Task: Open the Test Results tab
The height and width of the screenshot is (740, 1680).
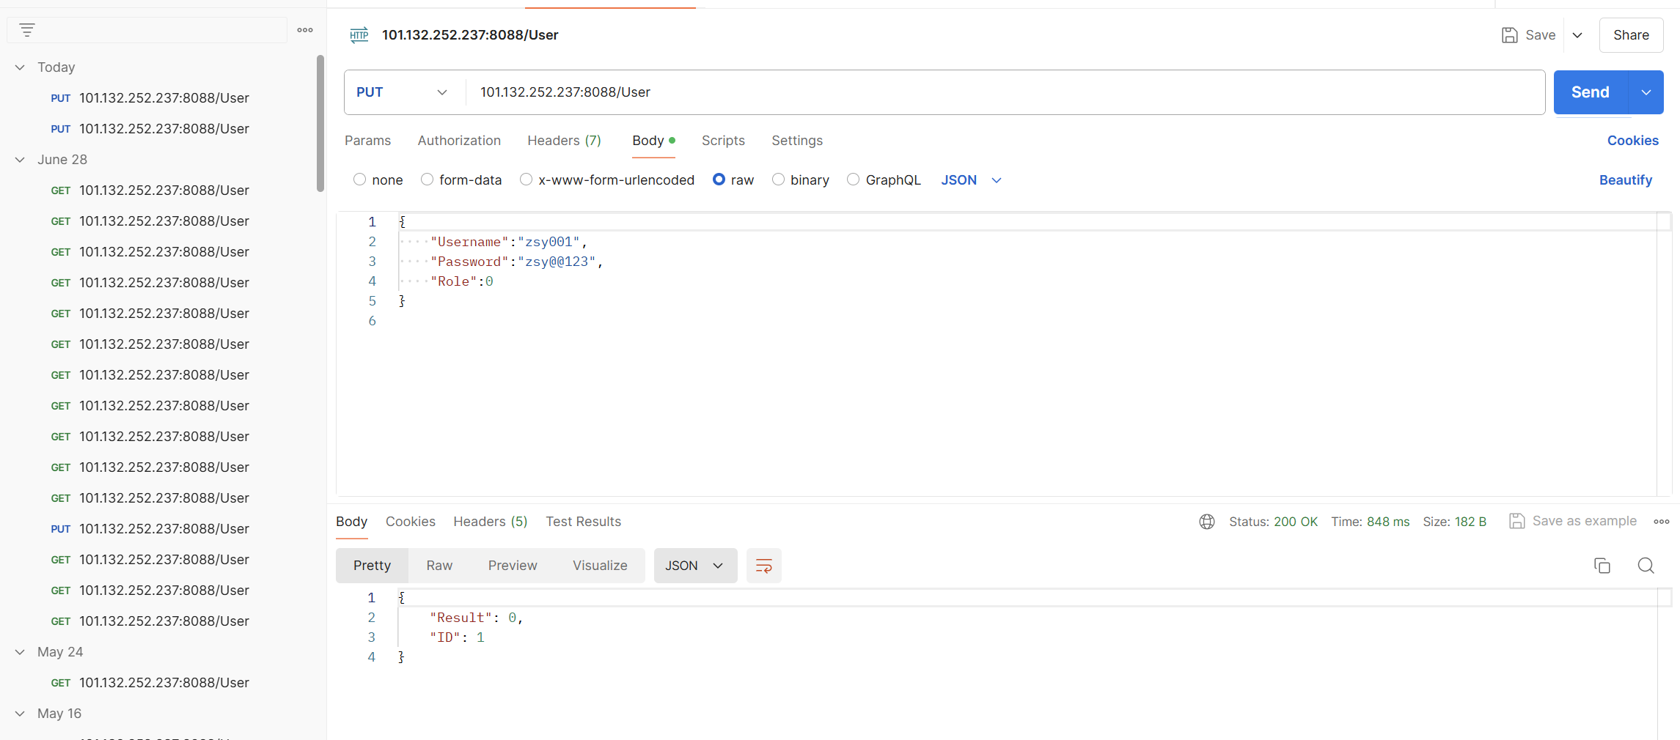Action: pos(583,522)
